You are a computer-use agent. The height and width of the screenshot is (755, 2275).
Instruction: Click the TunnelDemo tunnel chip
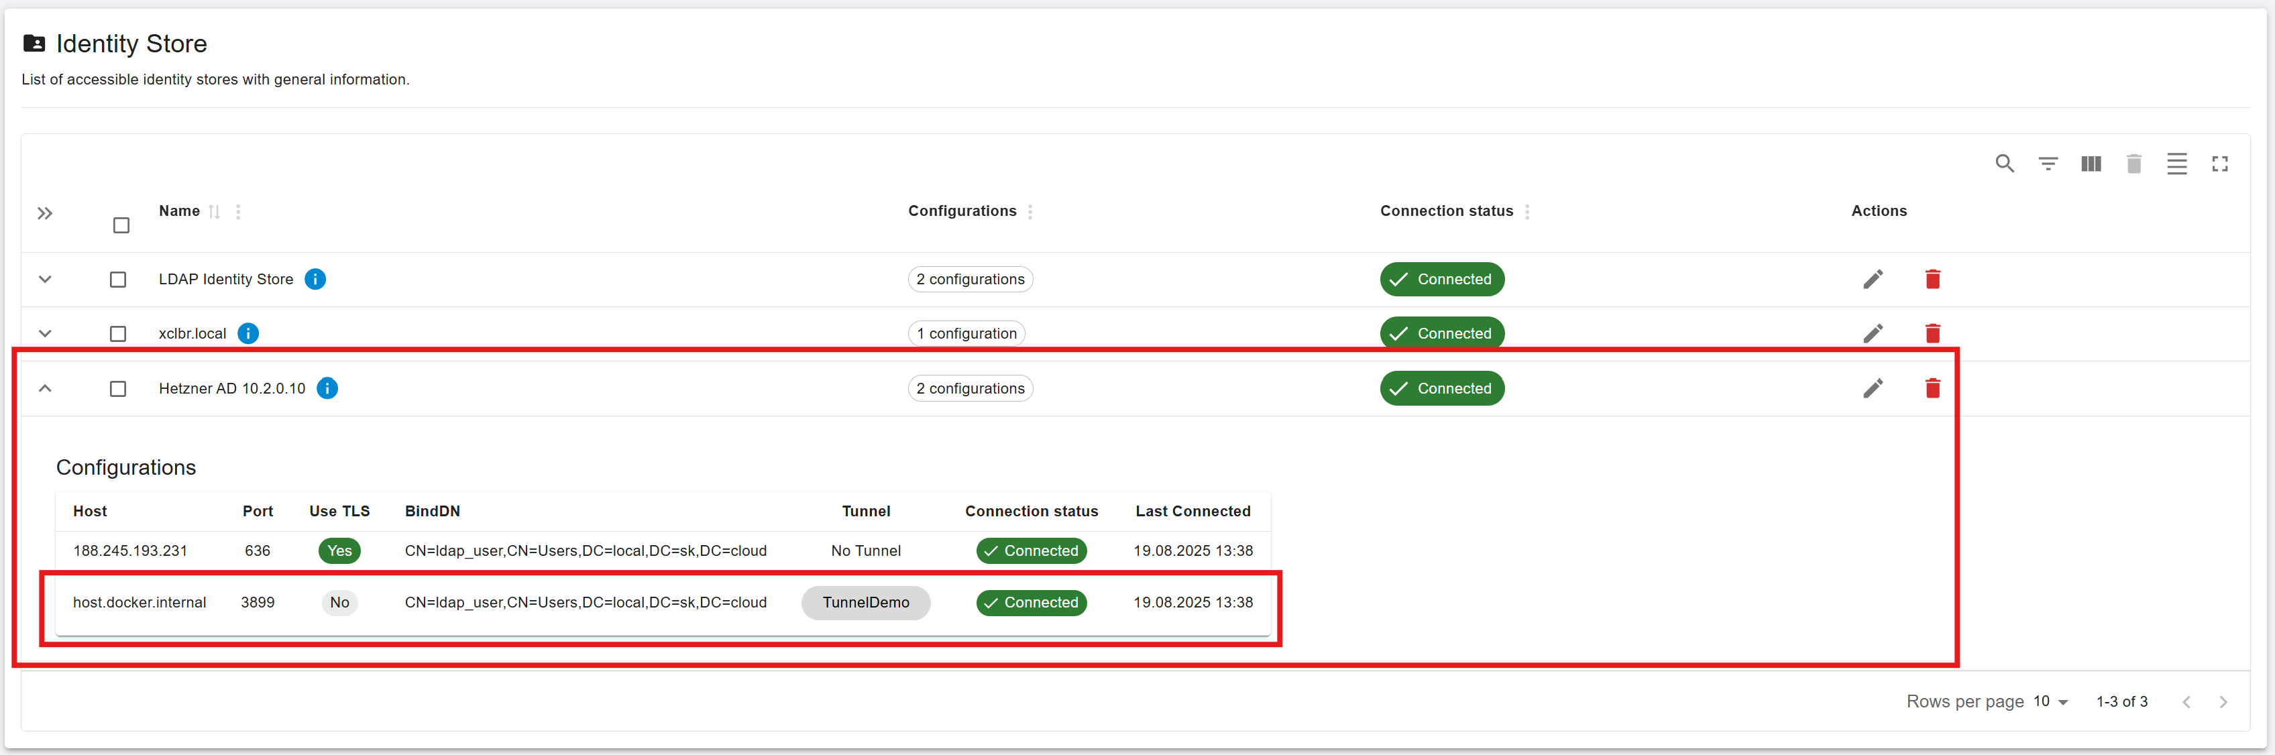(865, 602)
